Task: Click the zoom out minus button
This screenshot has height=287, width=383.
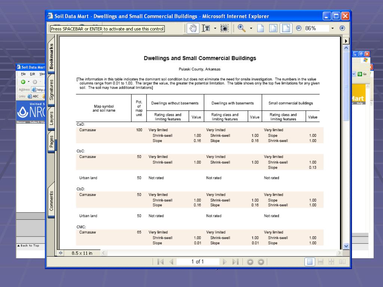Action: point(298,28)
